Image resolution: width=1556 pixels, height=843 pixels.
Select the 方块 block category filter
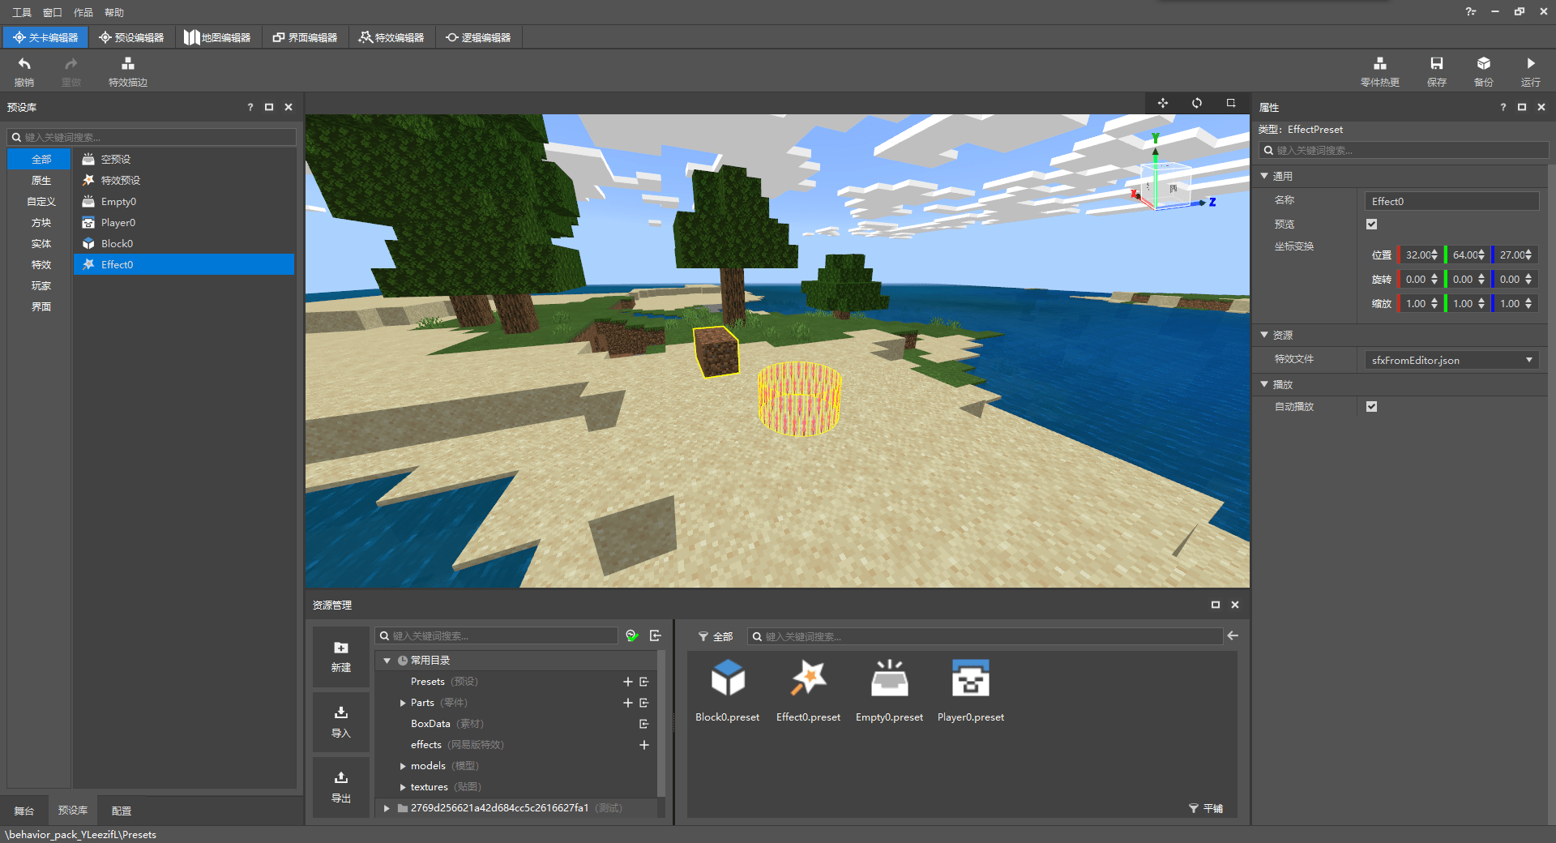tap(41, 223)
